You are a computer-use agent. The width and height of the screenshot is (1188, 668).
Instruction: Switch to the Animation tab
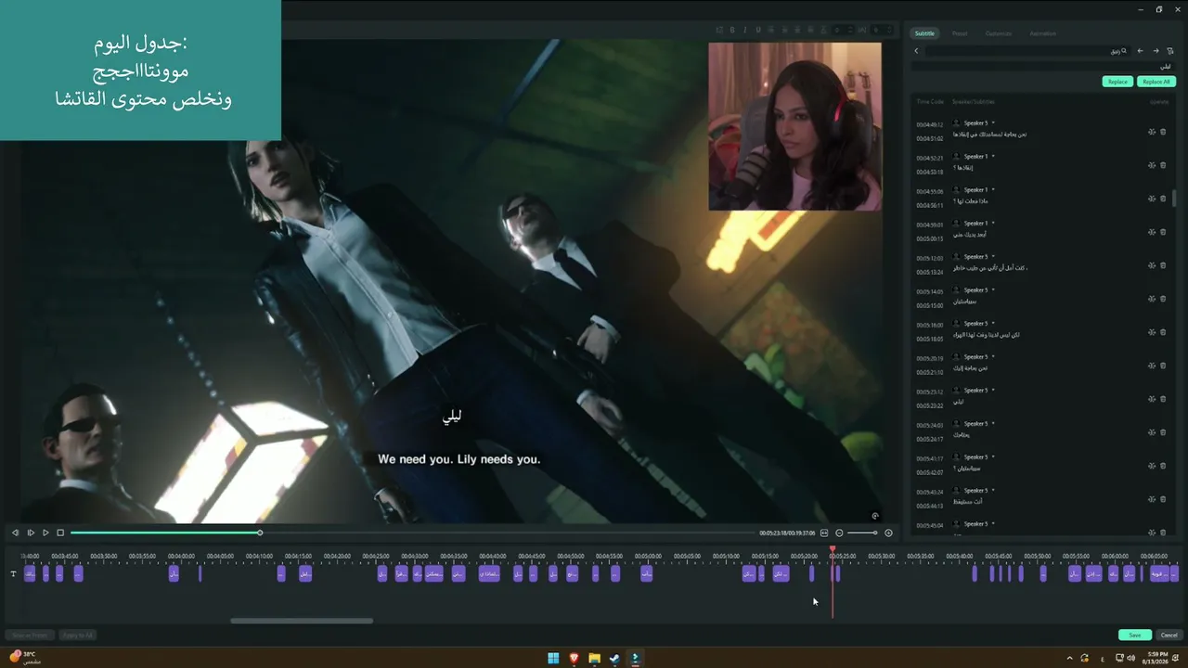click(x=1042, y=33)
